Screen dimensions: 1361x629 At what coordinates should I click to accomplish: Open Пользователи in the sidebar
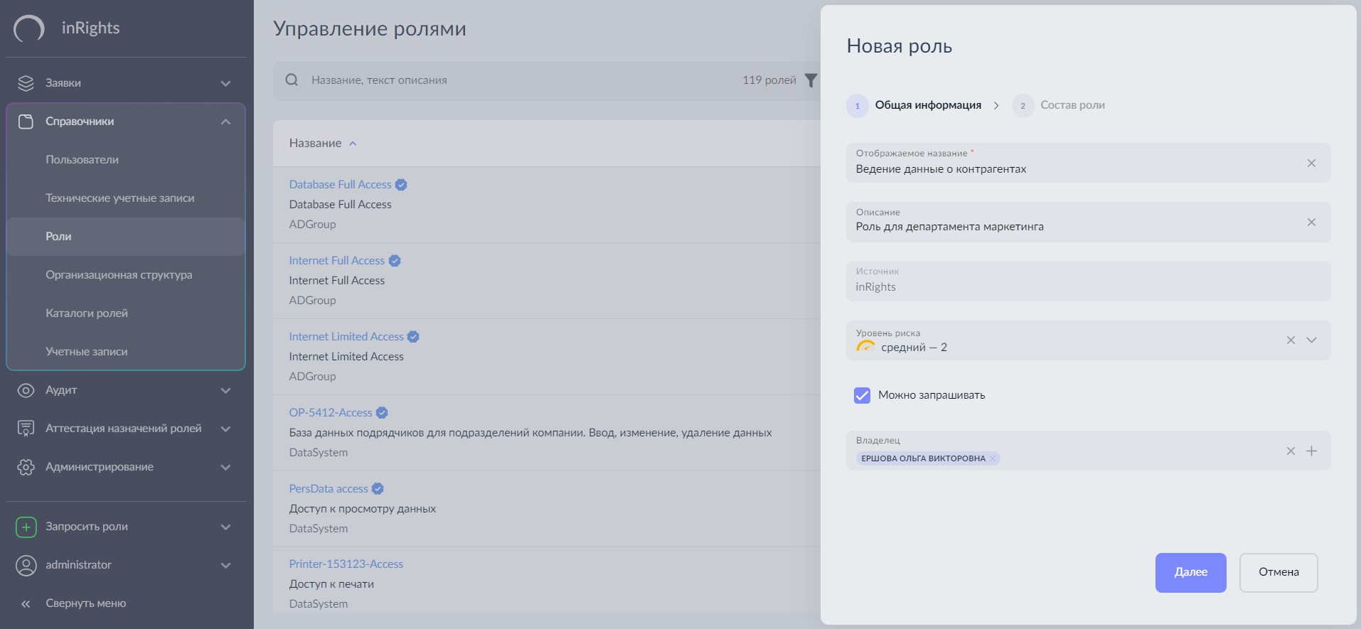click(x=82, y=160)
